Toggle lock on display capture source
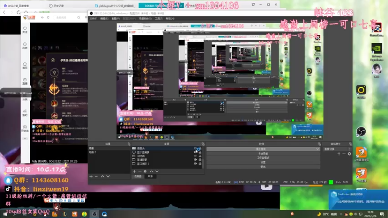Screen dimensions: 388x218 point(200,152)
